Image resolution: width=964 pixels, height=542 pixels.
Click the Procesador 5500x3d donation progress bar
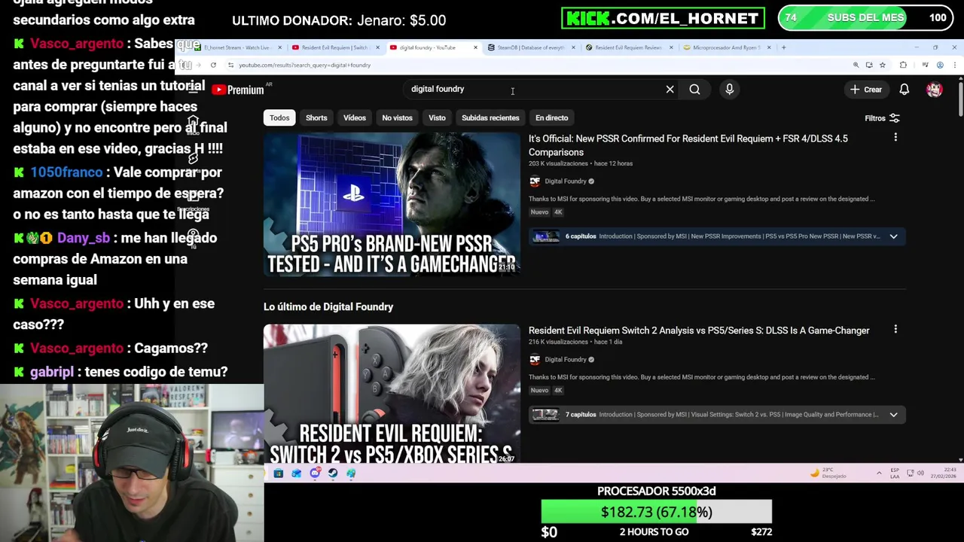(x=656, y=512)
